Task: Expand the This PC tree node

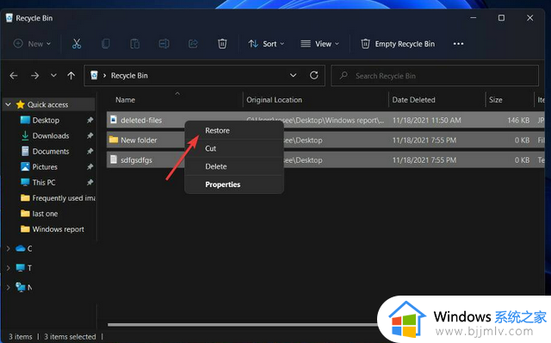Action: tap(8, 268)
